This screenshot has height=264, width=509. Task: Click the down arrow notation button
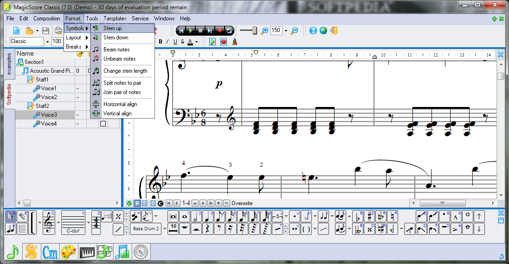click(479, 229)
